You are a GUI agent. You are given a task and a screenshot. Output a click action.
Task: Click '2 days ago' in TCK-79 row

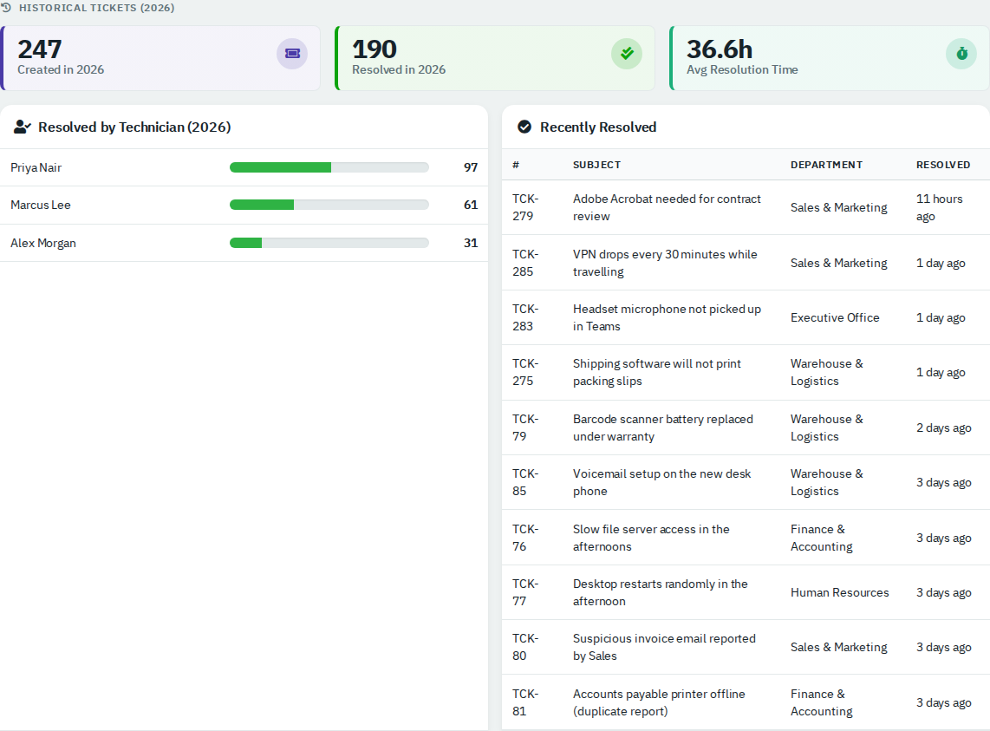[x=943, y=428]
